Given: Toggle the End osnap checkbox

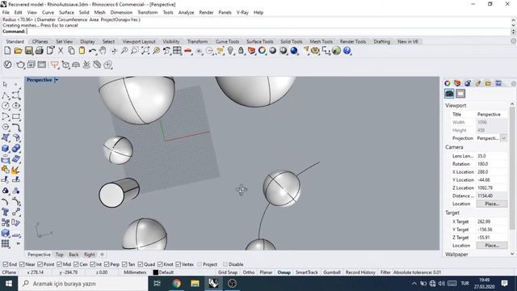Looking at the screenshot, I should 6,264.
